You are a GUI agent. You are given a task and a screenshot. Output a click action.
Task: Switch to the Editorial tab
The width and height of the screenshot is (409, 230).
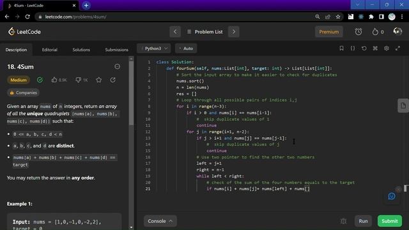[x=50, y=50]
